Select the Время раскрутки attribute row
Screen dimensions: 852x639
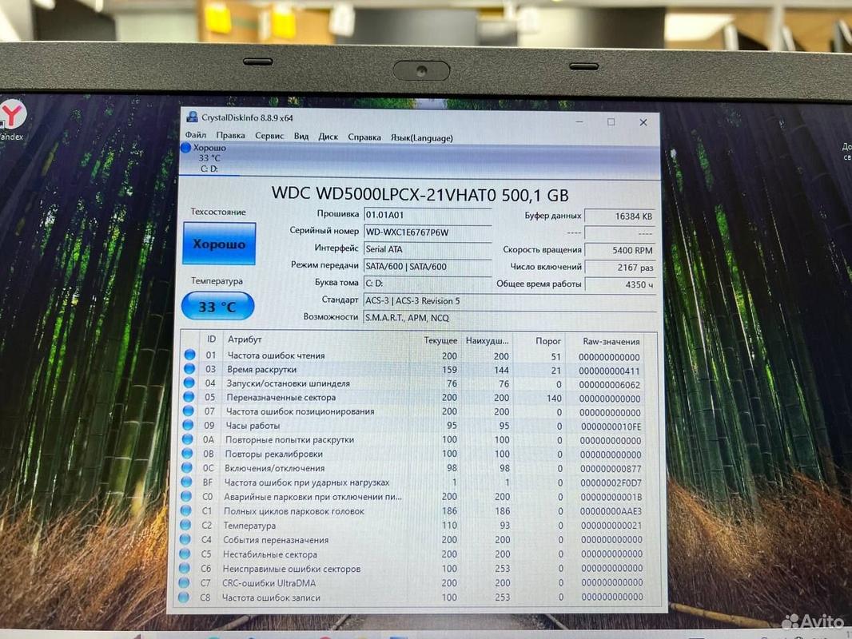pyautogui.click(x=418, y=370)
